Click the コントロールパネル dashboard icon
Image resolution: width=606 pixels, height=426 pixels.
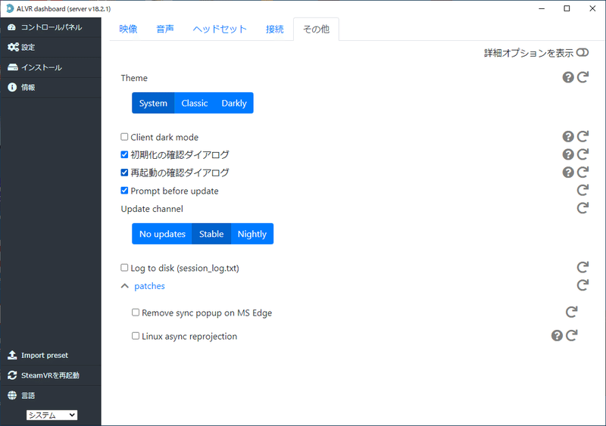click(x=12, y=27)
